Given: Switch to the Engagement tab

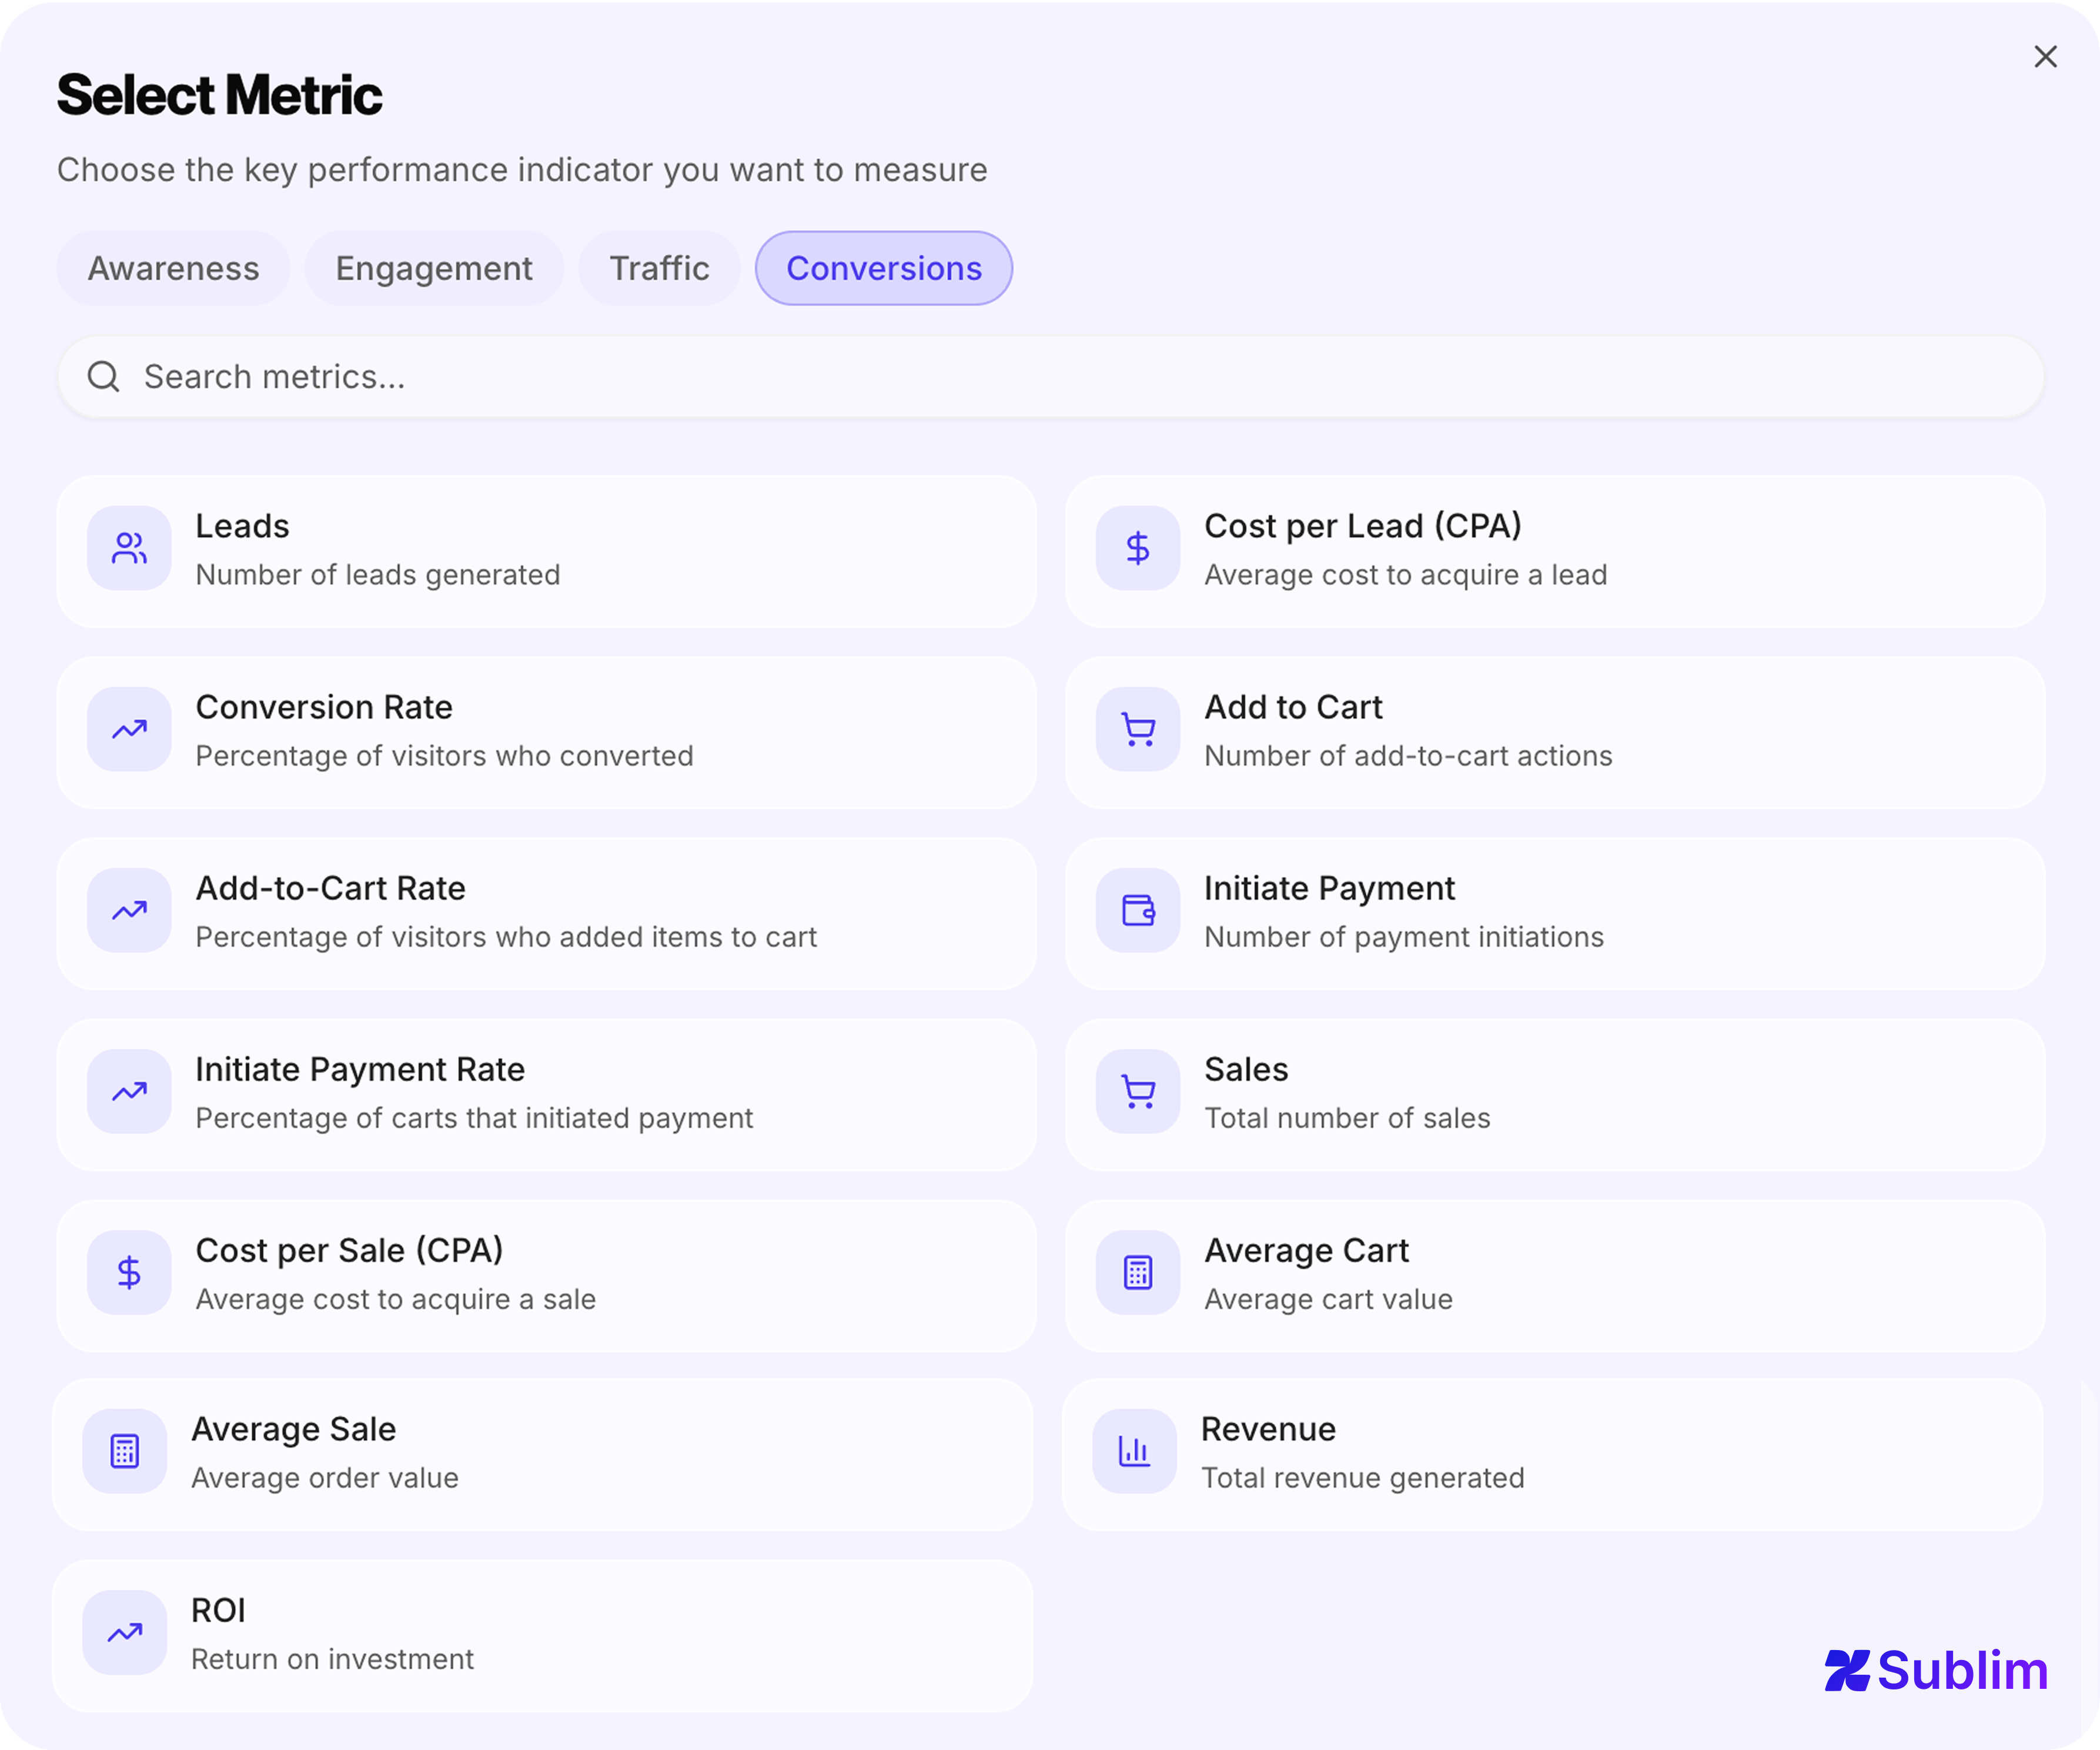Looking at the screenshot, I should click(434, 268).
